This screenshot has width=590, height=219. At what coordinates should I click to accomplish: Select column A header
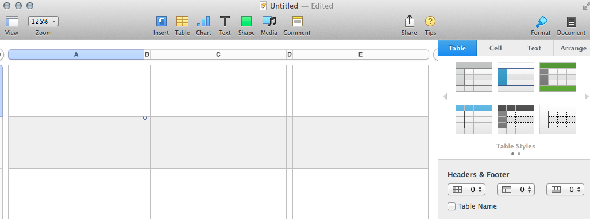point(76,54)
